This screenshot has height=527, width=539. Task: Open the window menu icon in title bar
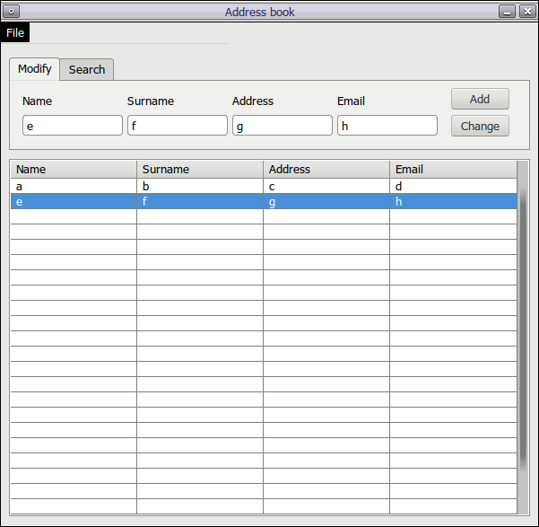click(x=11, y=12)
